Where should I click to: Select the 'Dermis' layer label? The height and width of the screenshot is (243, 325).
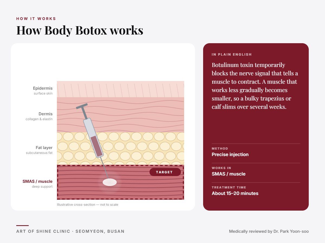(x=45, y=114)
